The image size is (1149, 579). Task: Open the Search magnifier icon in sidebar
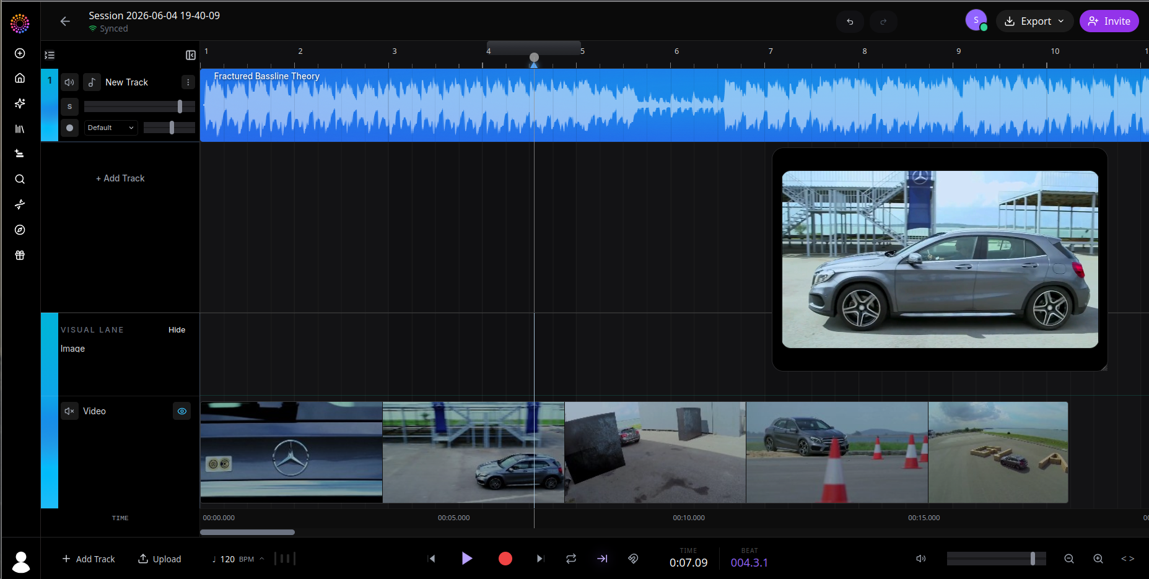pyautogui.click(x=20, y=179)
